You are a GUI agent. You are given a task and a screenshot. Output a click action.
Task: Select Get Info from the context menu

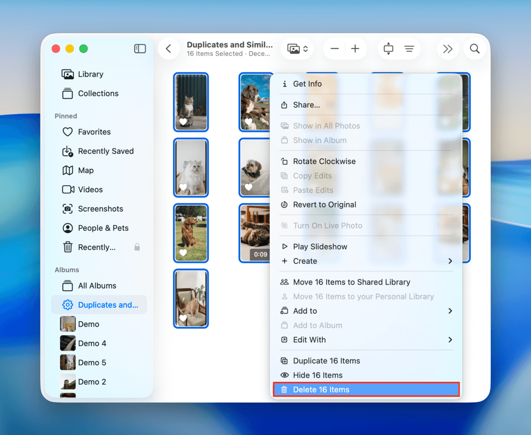click(x=308, y=84)
